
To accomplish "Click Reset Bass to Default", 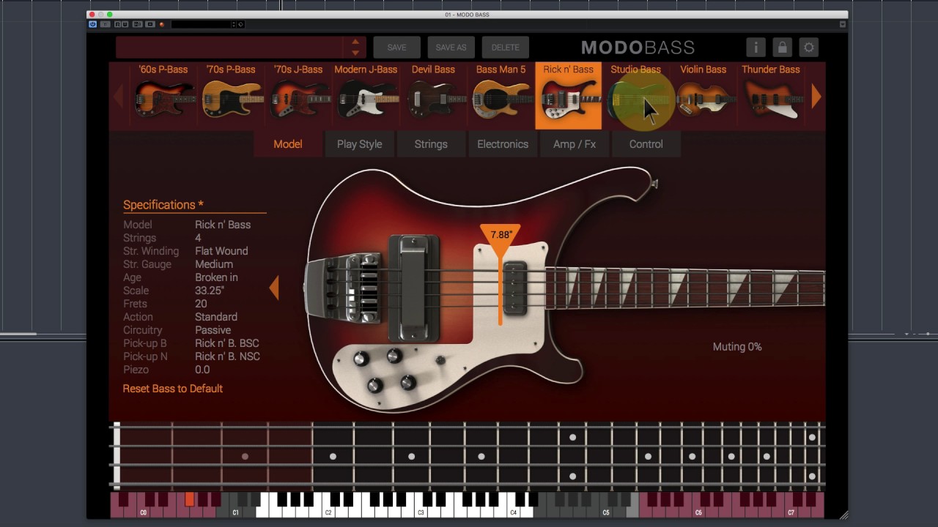I will (x=173, y=389).
